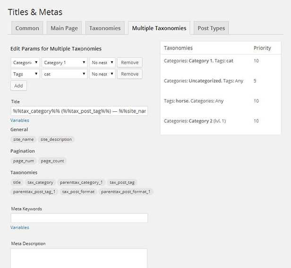The height and width of the screenshot is (268, 291).
Task: Open the Main Page tab
Action: [64, 28]
